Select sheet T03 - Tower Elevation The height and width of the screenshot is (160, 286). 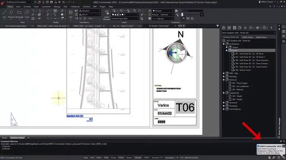pyautogui.click(x=252, y=60)
